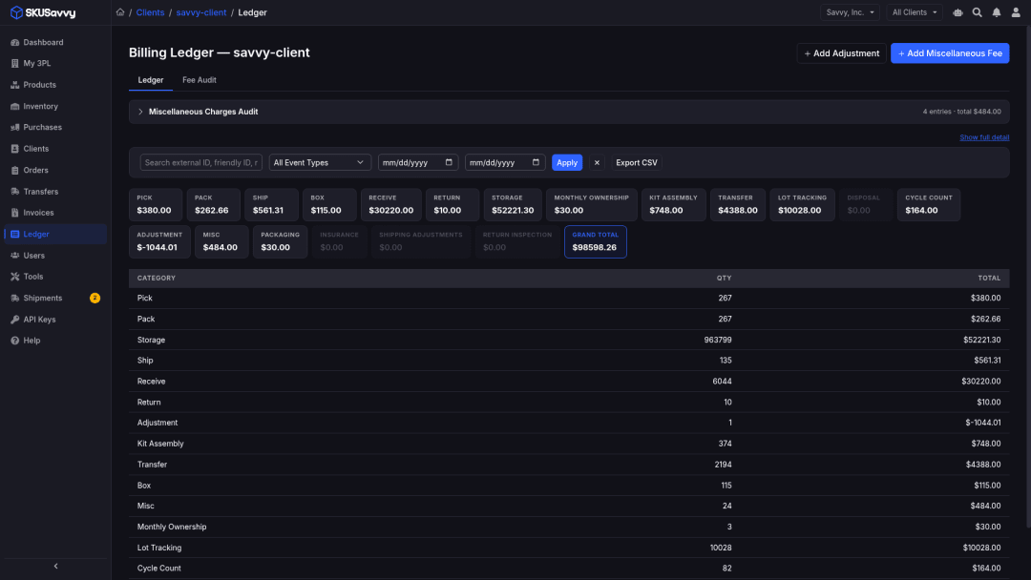Click the end date input field
1031x580 pixels.
click(x=505, y=162)
